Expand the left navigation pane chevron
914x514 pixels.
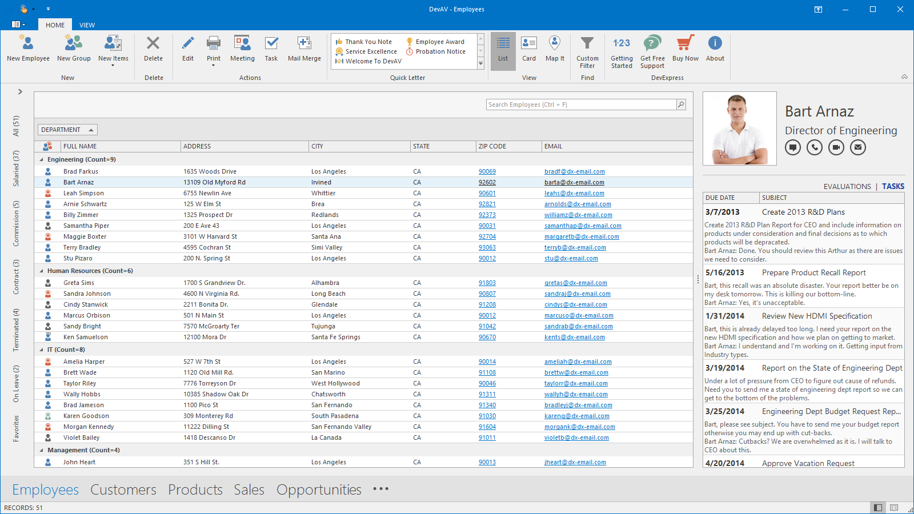coord(20,91)
